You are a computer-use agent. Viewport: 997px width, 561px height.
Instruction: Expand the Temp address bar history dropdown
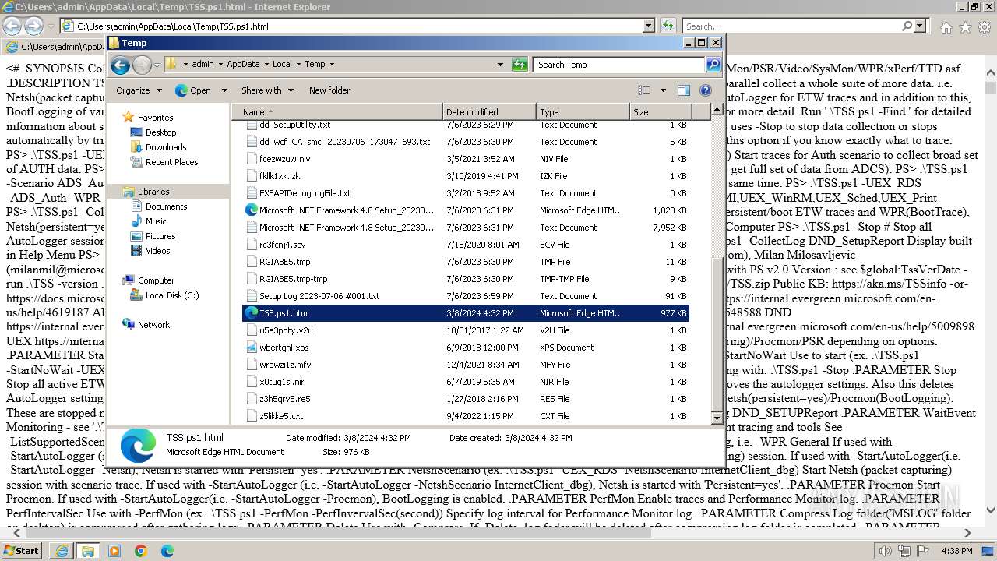click(500, 65)
